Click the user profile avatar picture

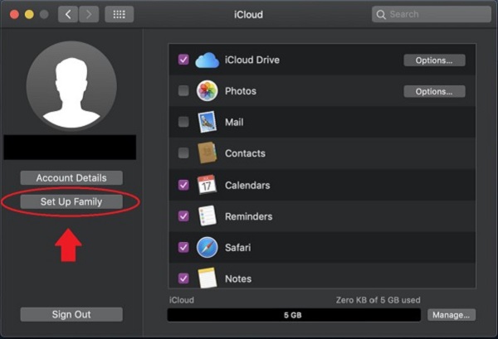(71, 86)
